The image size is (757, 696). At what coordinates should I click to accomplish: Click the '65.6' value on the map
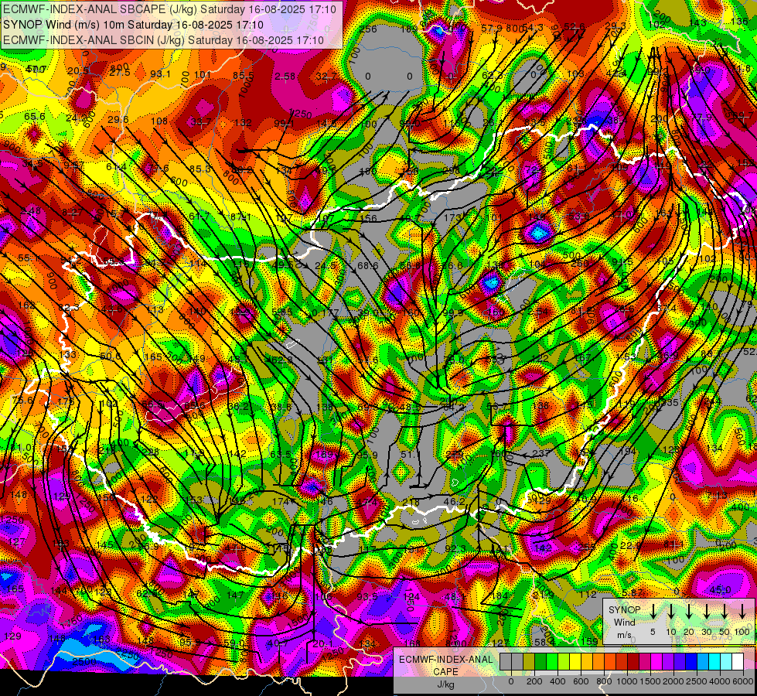coord(35,117)
